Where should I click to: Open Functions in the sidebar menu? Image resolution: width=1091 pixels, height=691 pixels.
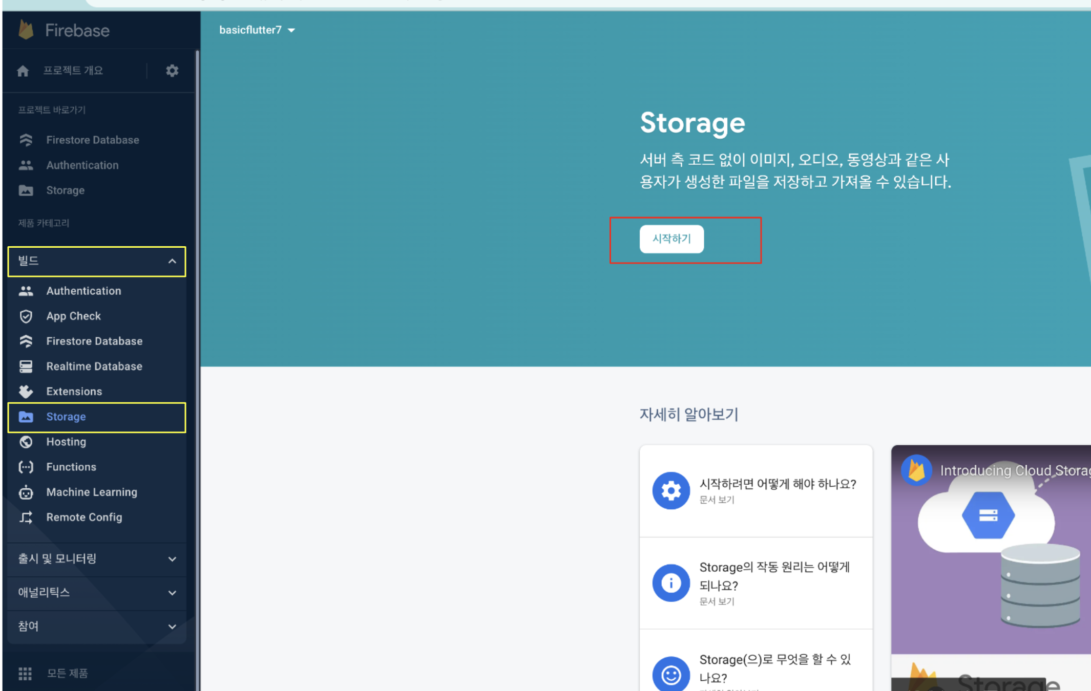tap(71, 467)
